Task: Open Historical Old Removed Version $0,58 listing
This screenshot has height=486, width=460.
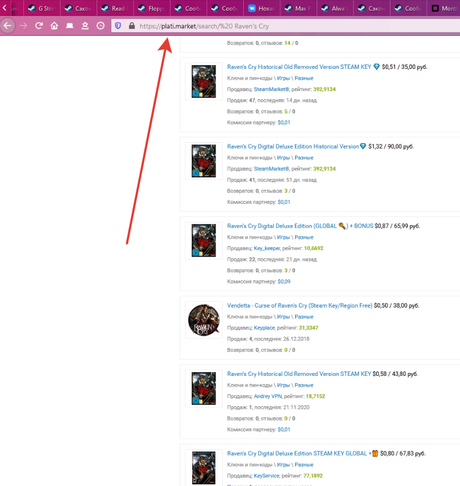Action: (299, 374)
